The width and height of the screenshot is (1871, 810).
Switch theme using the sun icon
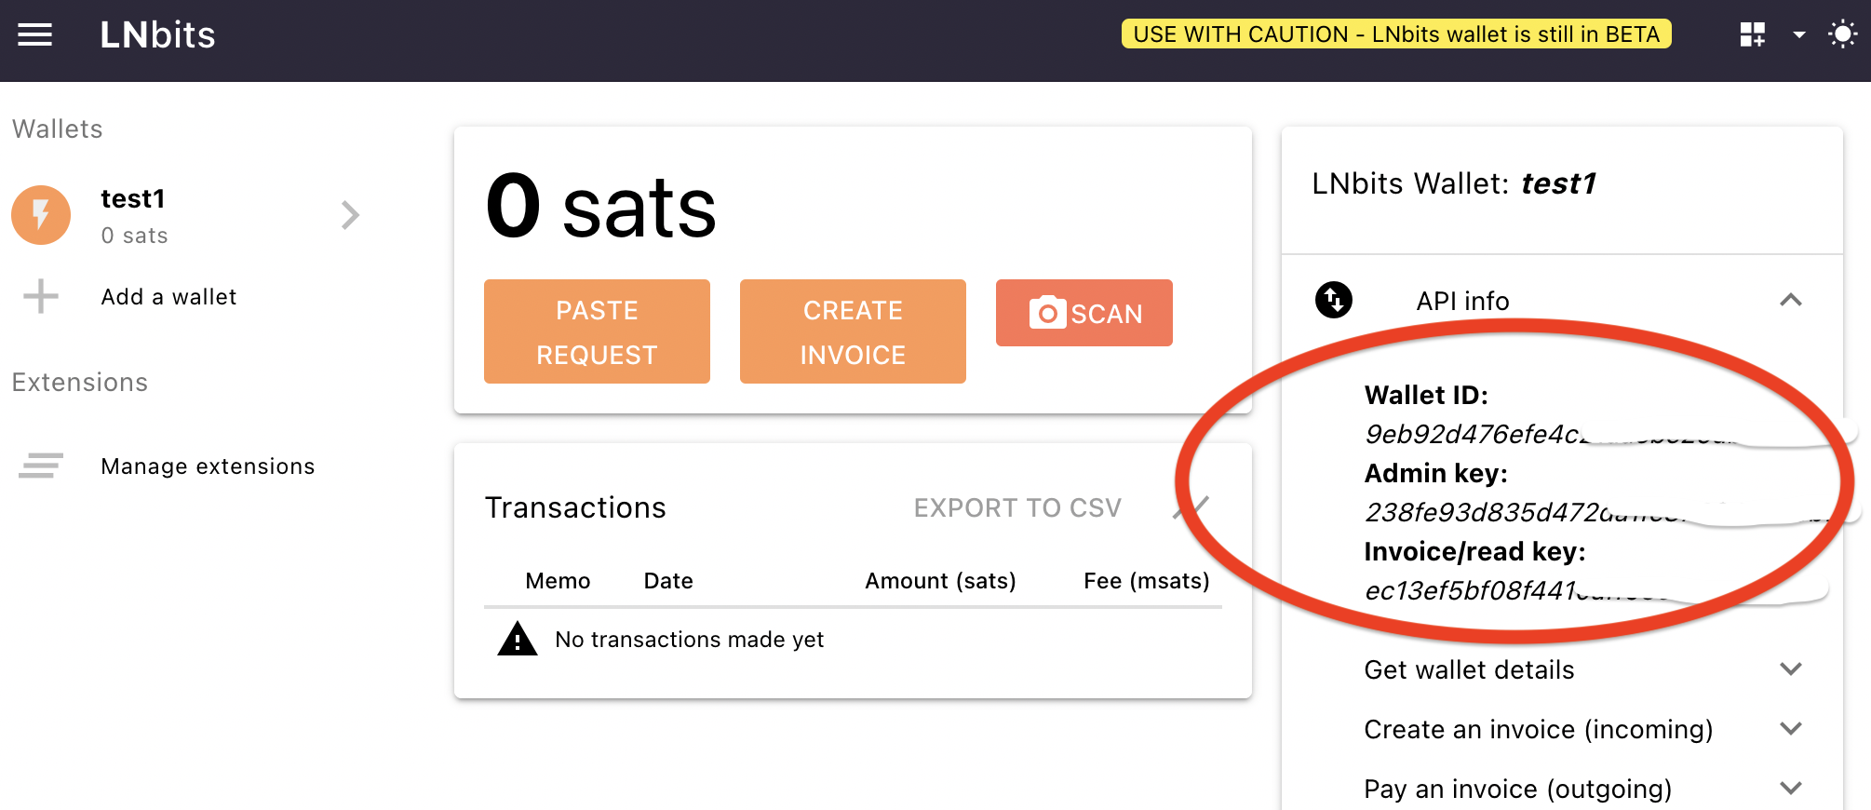pyautogui.click(x=1841, y=34)
